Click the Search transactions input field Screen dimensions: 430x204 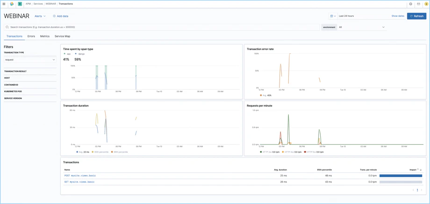pyautogui.click(x=162, y=27)
